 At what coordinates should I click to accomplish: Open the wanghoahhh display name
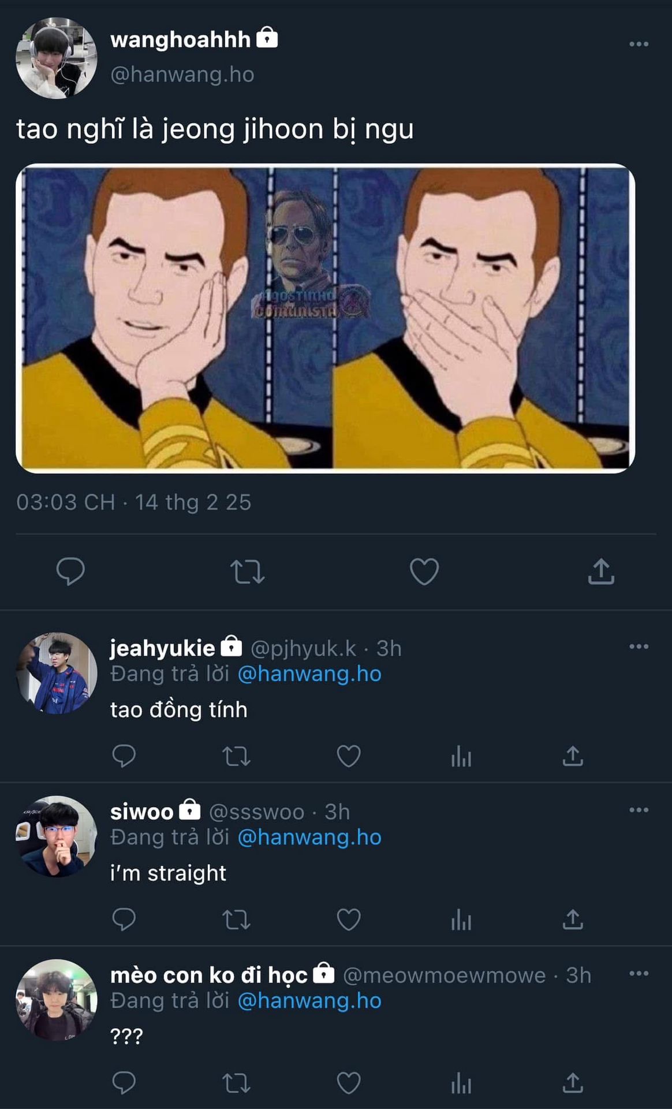tap(180, 40)
